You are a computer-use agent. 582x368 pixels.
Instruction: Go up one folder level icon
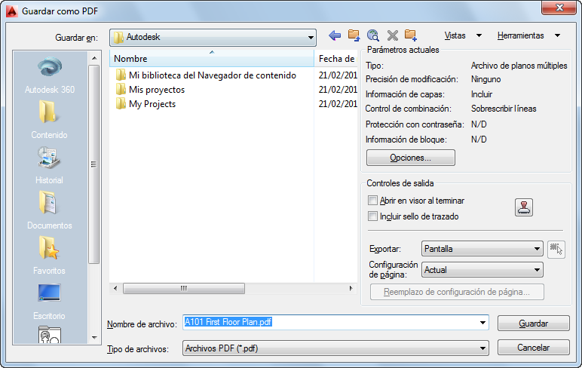[354, 35]
